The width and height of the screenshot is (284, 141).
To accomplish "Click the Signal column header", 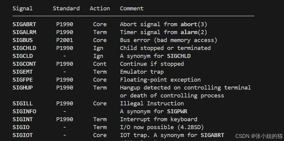I will point(22,9).
